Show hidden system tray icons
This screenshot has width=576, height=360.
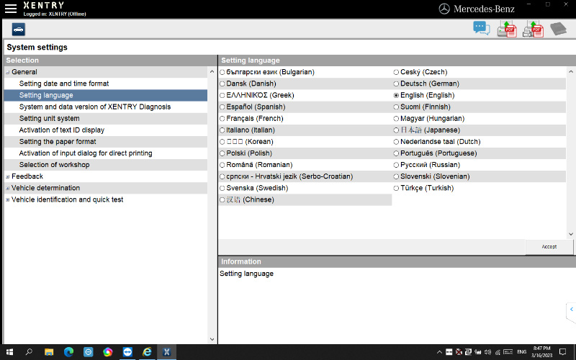coord(439,352)
